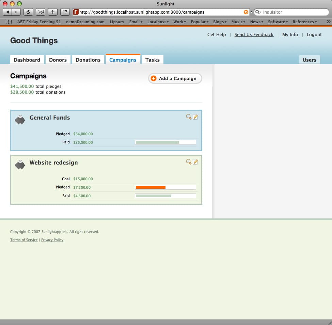Reload the page with the refresh icon
This screenshot has height=325, width=332.
(x=28, y=12)
